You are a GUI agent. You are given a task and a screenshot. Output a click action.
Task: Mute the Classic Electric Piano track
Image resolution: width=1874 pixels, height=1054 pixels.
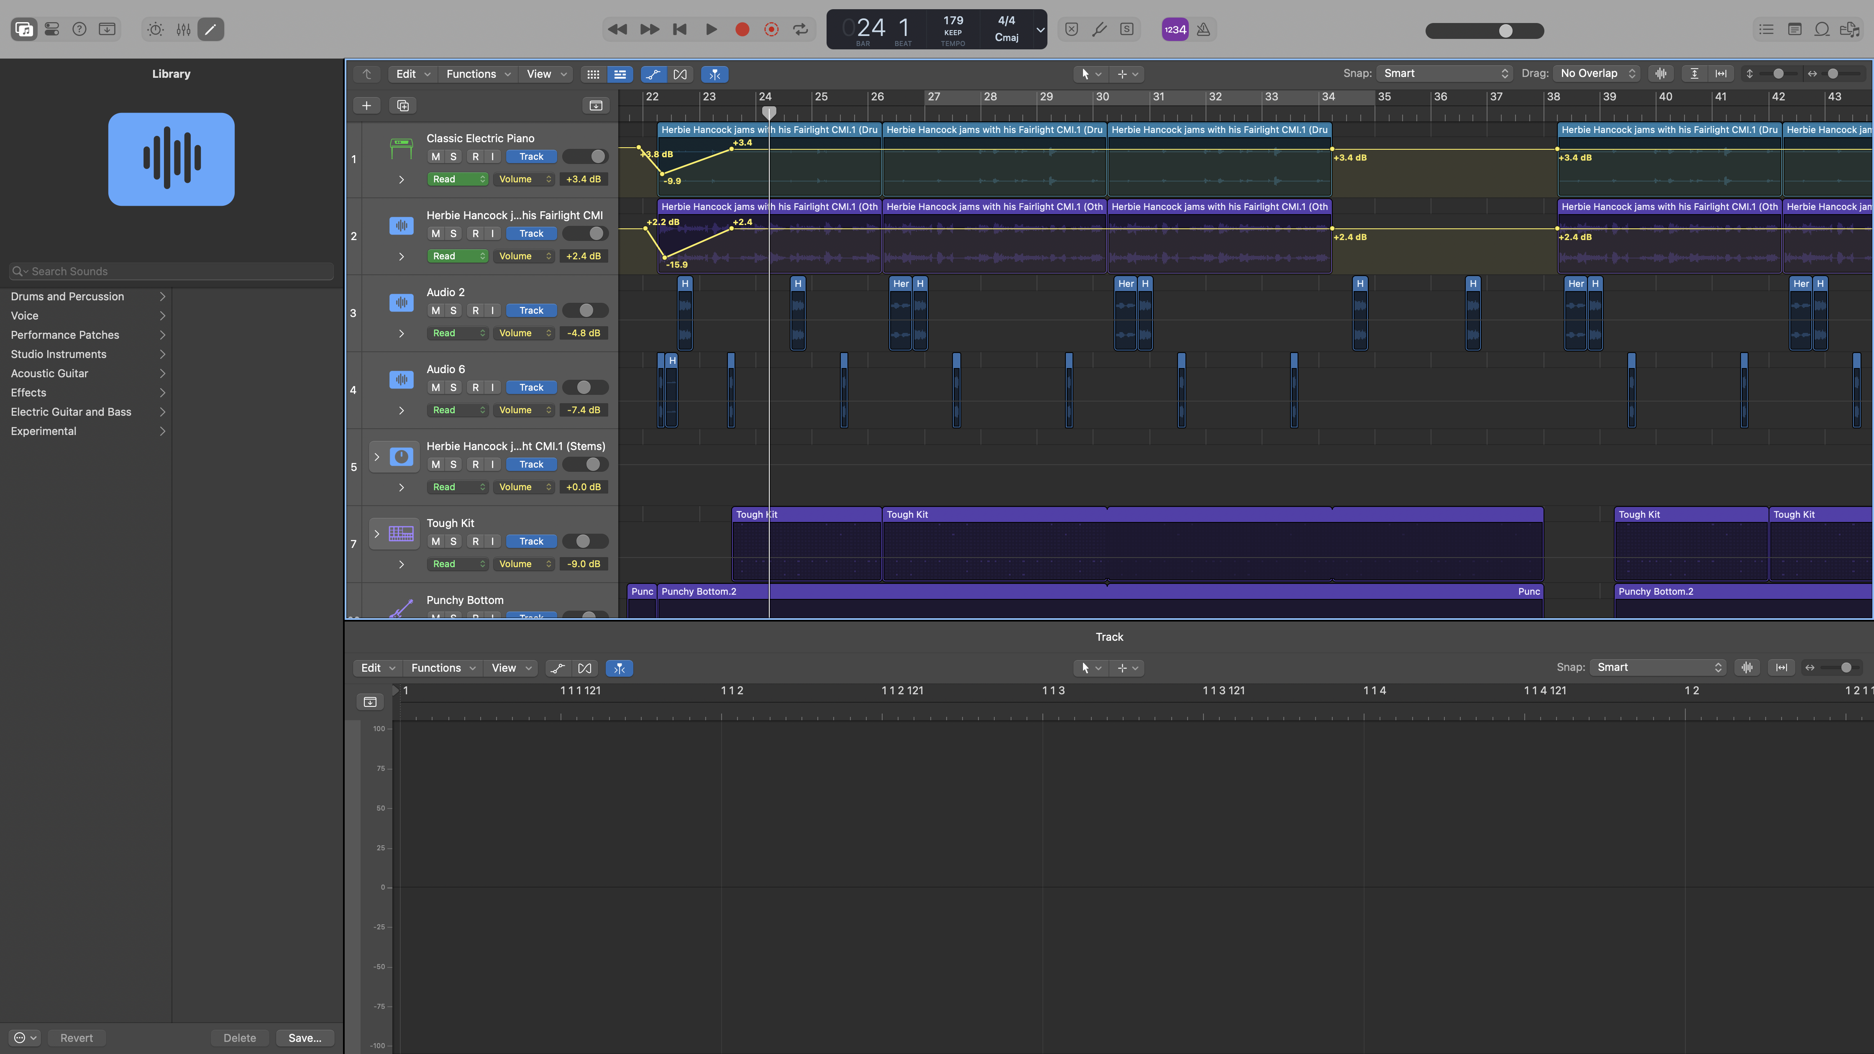coord(435,156)
